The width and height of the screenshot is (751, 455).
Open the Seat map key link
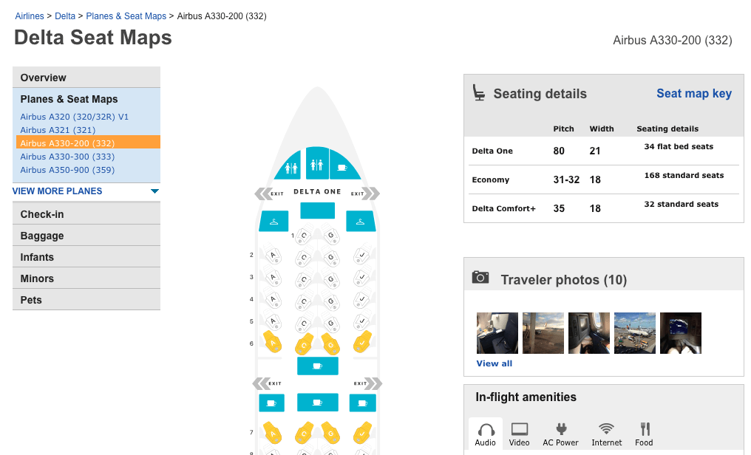[694, 94]
